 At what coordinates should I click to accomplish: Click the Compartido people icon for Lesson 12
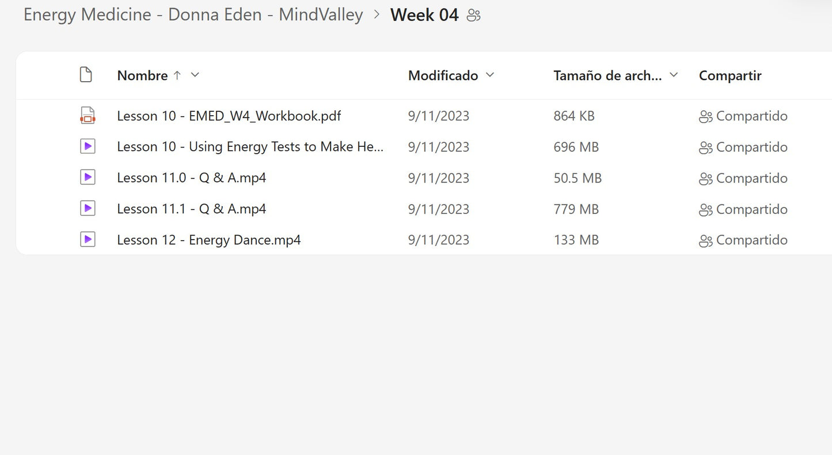point(705,240)
